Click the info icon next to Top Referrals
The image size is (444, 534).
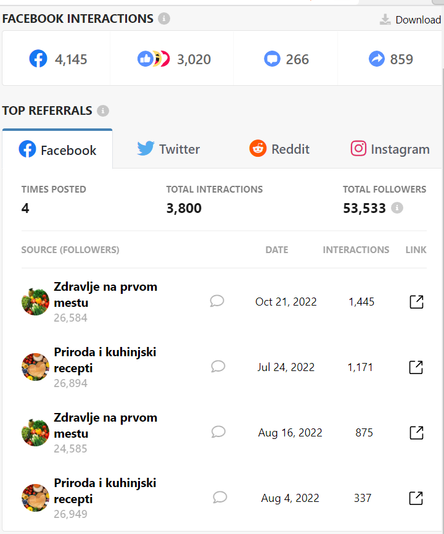(x=103, y=111)
